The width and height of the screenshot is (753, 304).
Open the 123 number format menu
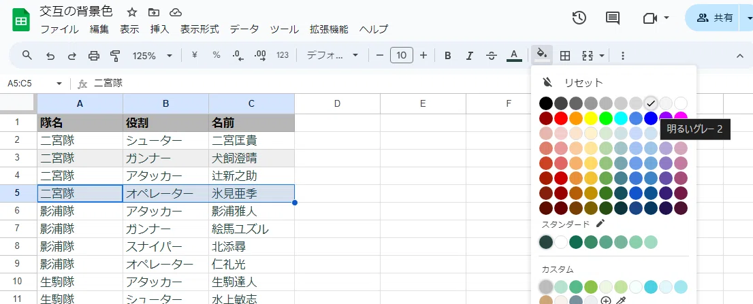coord(283,55)
